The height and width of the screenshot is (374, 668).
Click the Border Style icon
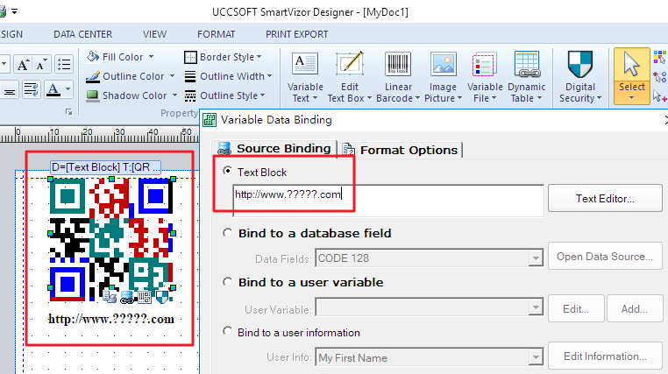click(x=190, y=57)
